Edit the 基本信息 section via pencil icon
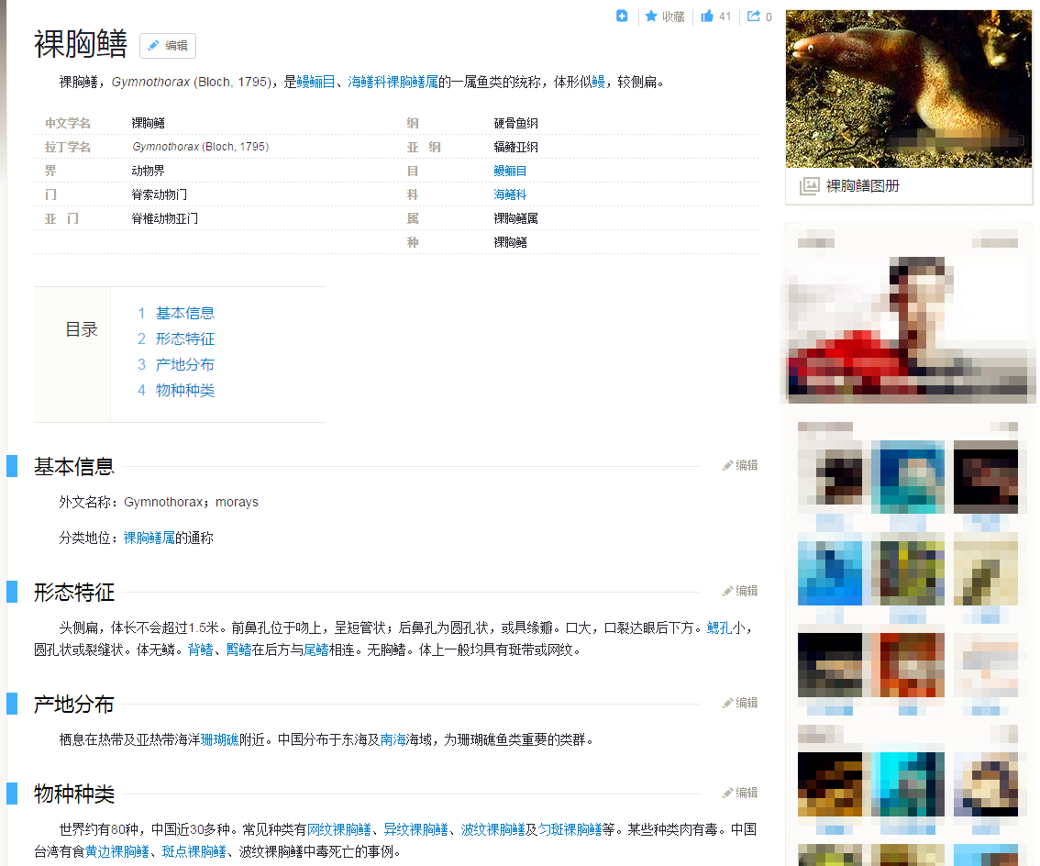Screen dimensions: 1040x866 (728, 466)
